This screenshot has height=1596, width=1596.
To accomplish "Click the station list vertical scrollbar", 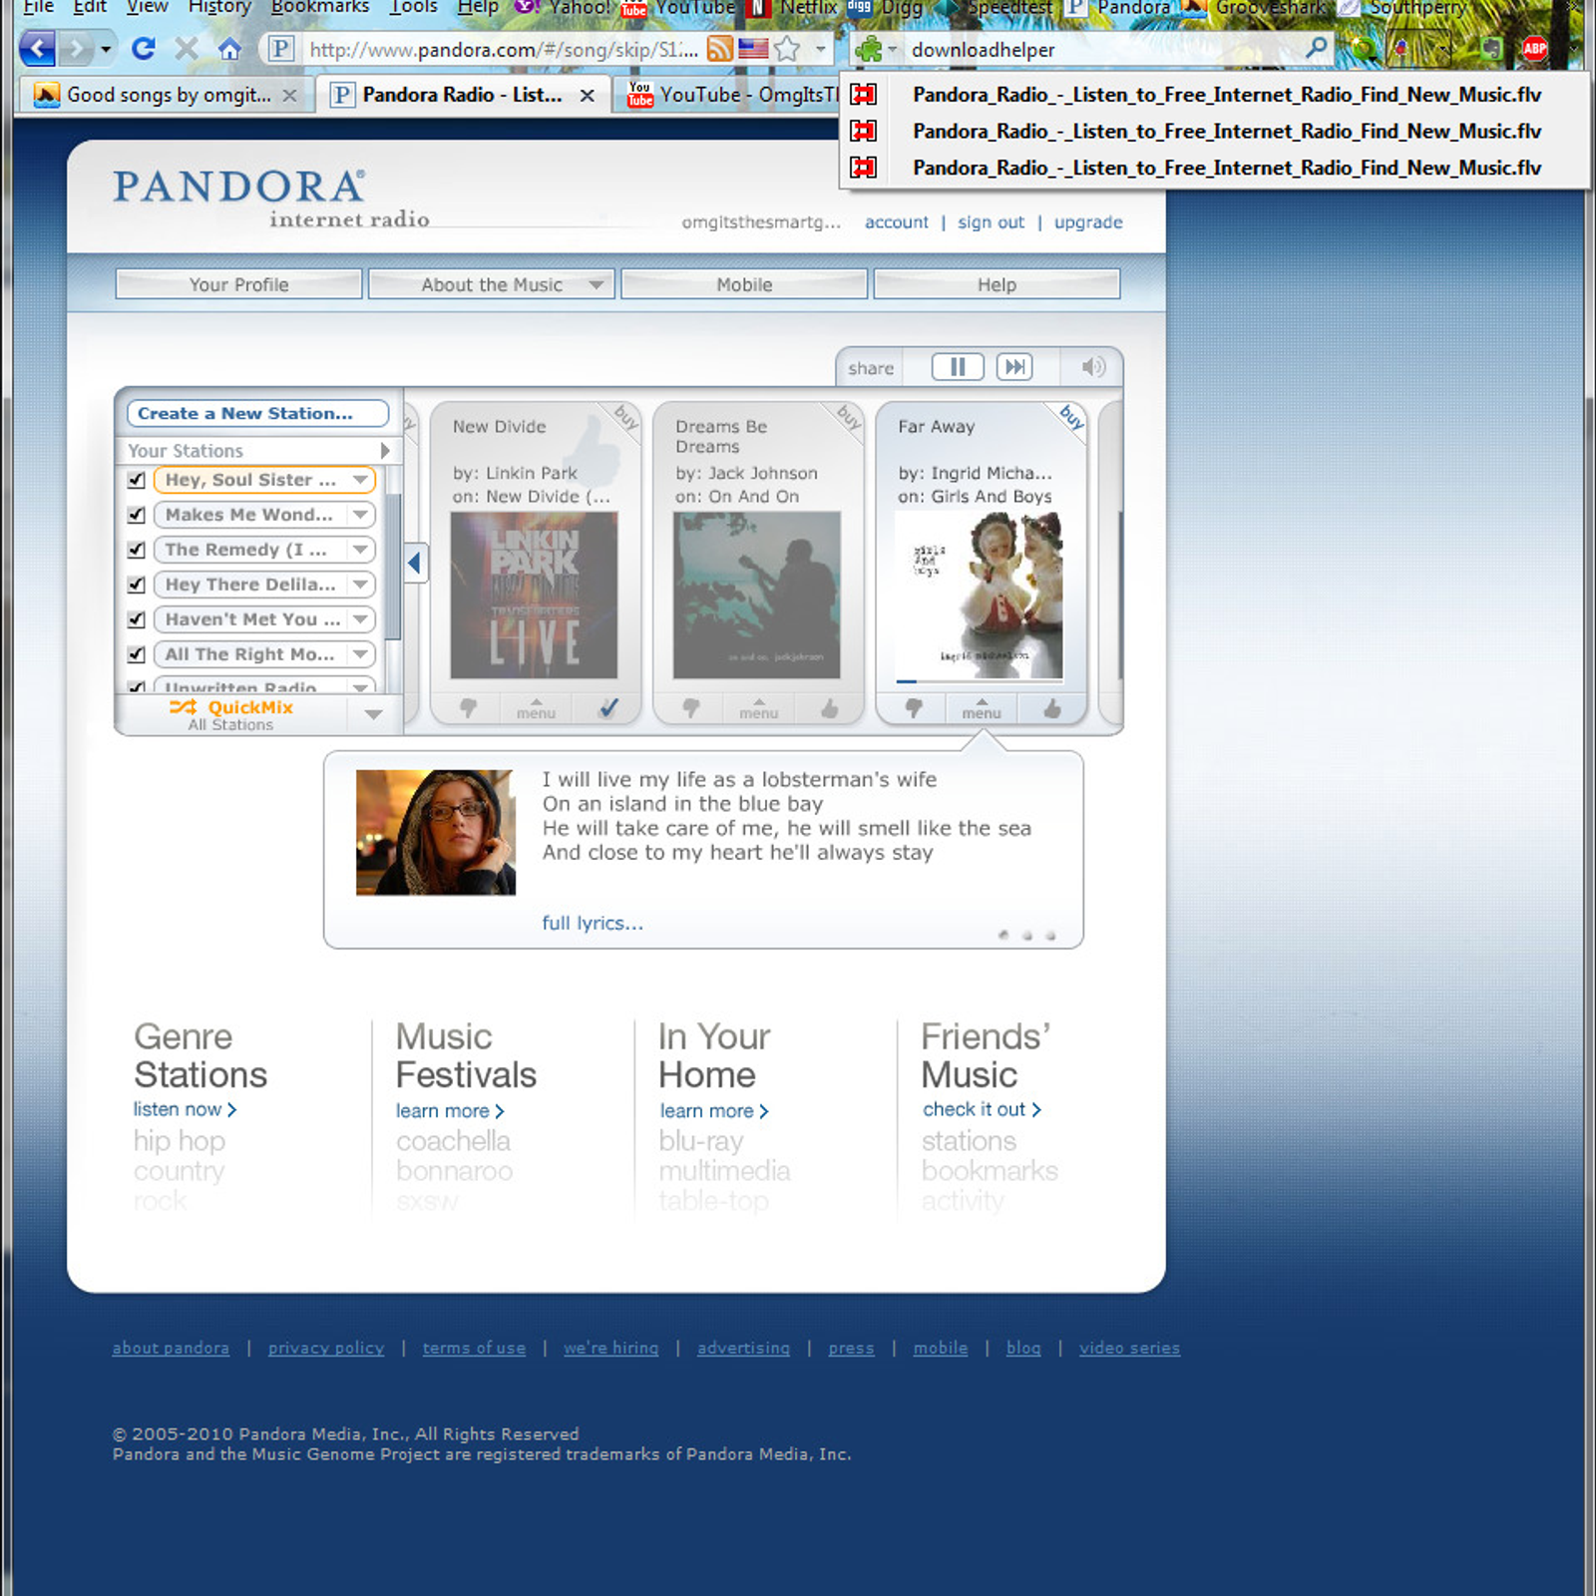I will pos(393,567).
